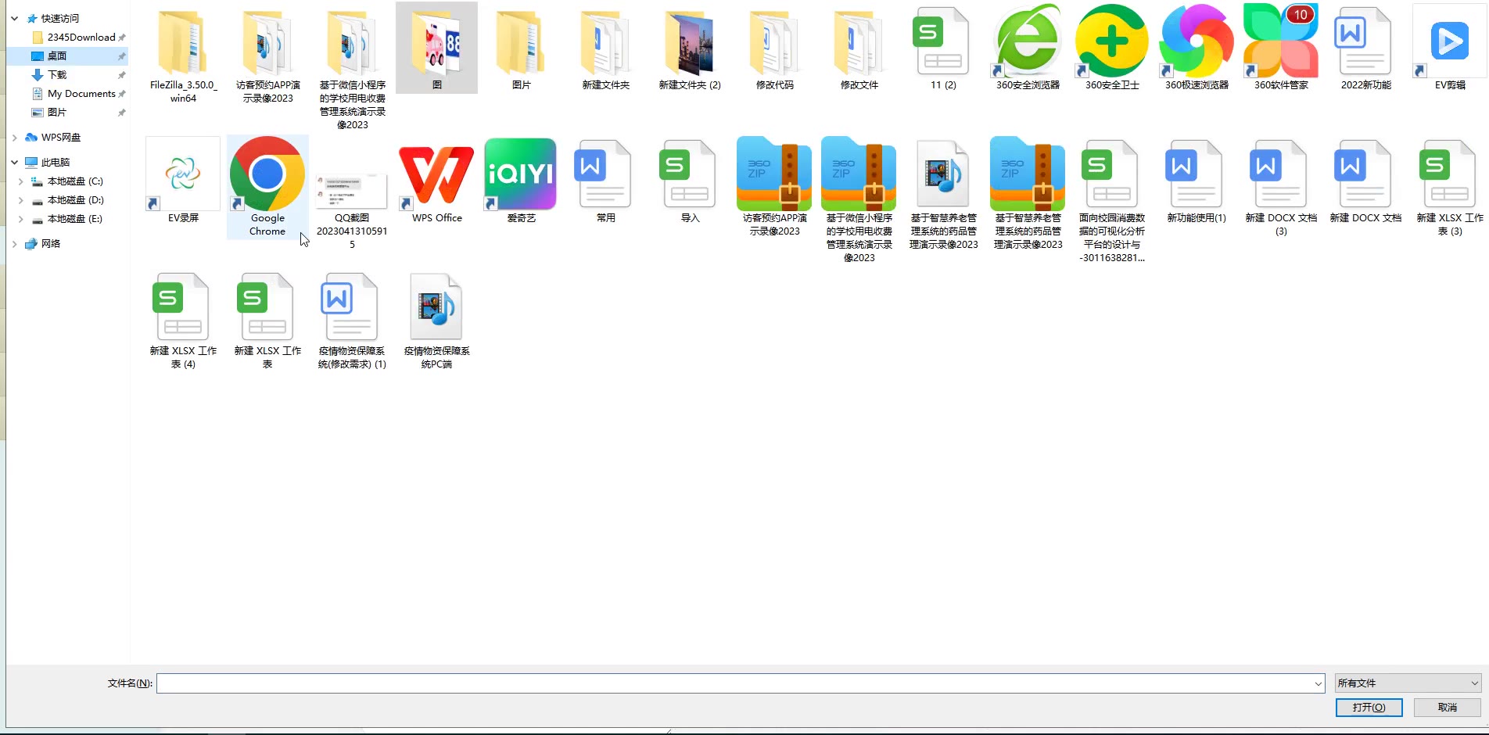Image resolution: width=1489 pixels, height=735 pixels.
Task: Select the 360安全卫士 shortcut
Action: pyautogui.click(x=1112, y=48)
